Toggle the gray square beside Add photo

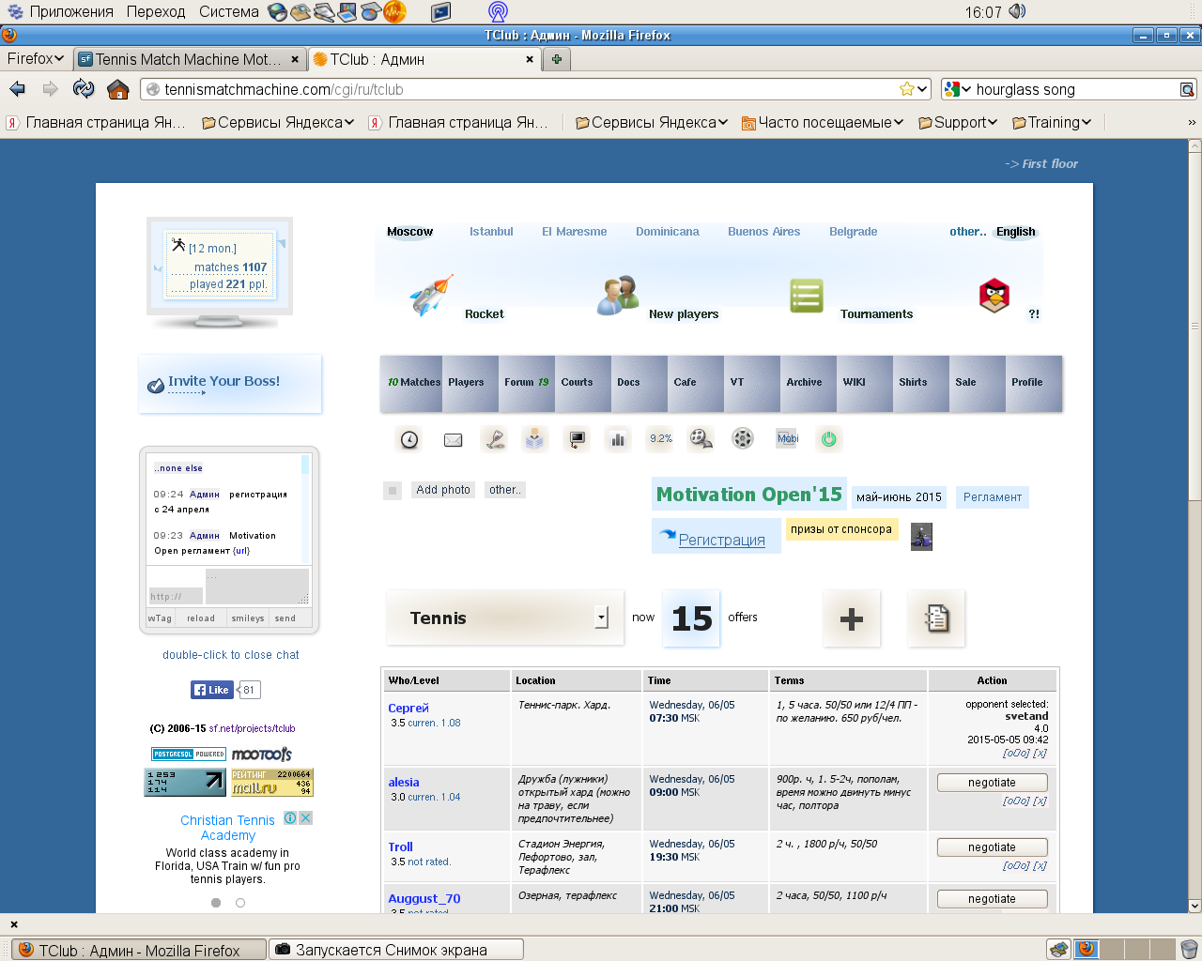[393, 490]
